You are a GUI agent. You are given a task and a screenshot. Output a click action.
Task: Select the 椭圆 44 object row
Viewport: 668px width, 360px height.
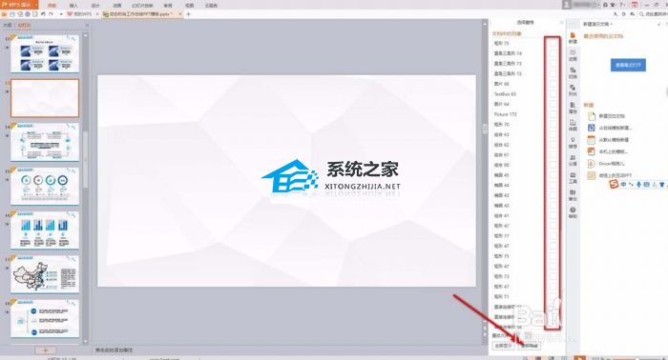pyautogui.click(x=525, y=186)
